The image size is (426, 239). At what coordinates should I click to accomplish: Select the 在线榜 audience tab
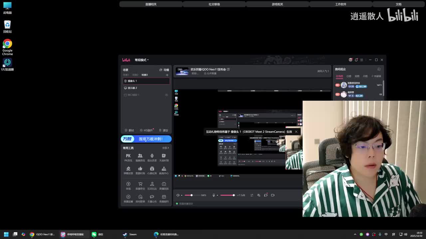339,76
